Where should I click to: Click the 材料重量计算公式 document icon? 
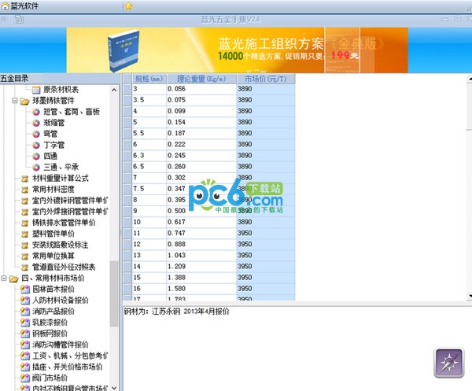[25, 179]
